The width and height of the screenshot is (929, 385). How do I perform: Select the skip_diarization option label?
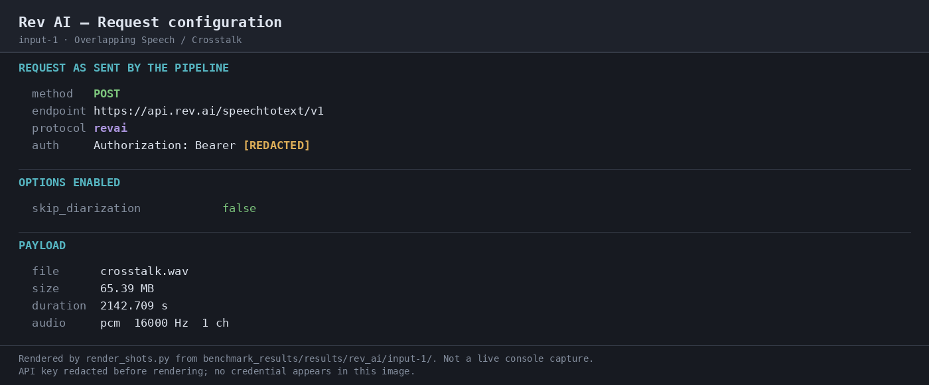tap(86, 208)
